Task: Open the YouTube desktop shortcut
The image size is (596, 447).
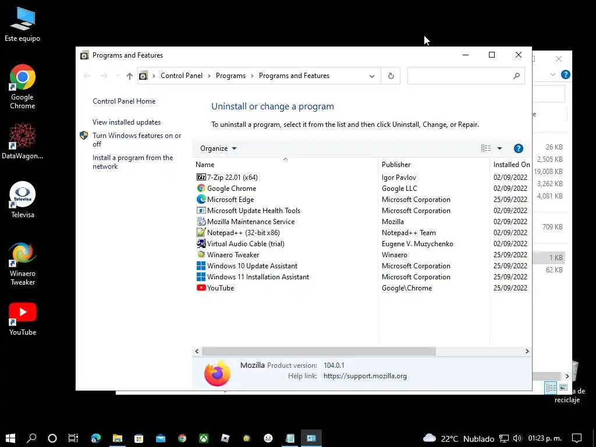Action: (23, 319)
